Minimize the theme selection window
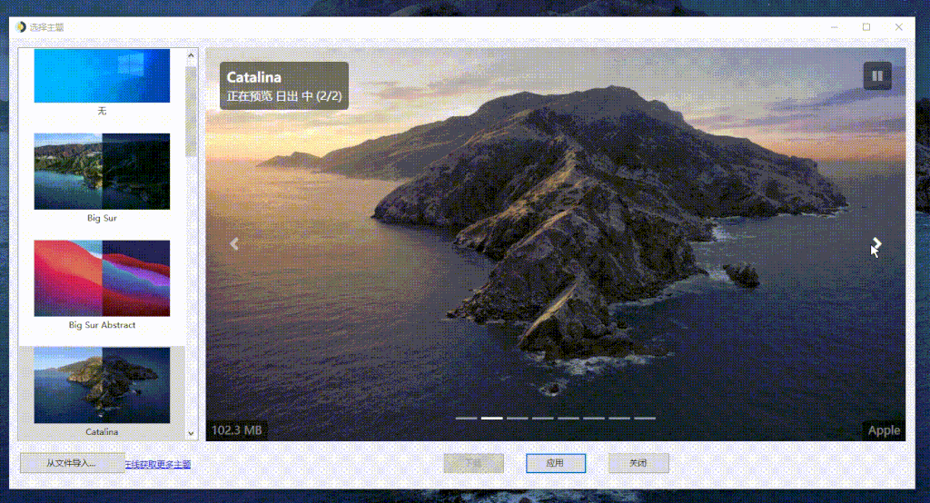This screenshot has height=503, width=930. (x=835, y=26)
